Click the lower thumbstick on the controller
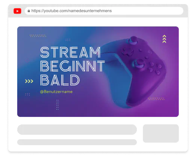The width and height of the screenshot is (196, 156). click(140, 63)
